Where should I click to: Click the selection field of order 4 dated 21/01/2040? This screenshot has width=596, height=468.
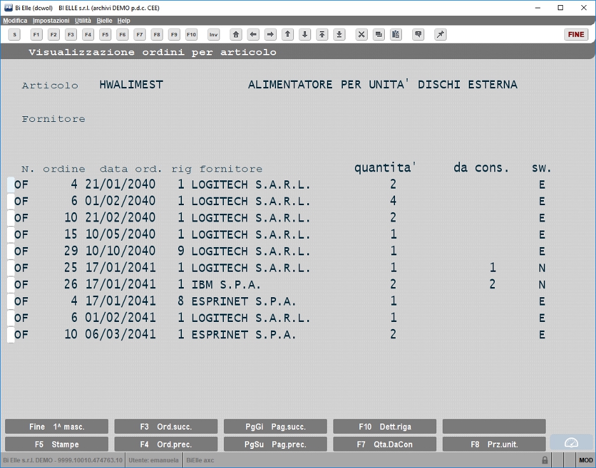click(11, 184)
